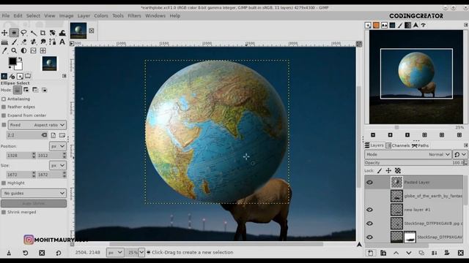The width and height of the screenshot is (469, 263).
Task: Select the Text tool
Action: click(62, 42)
